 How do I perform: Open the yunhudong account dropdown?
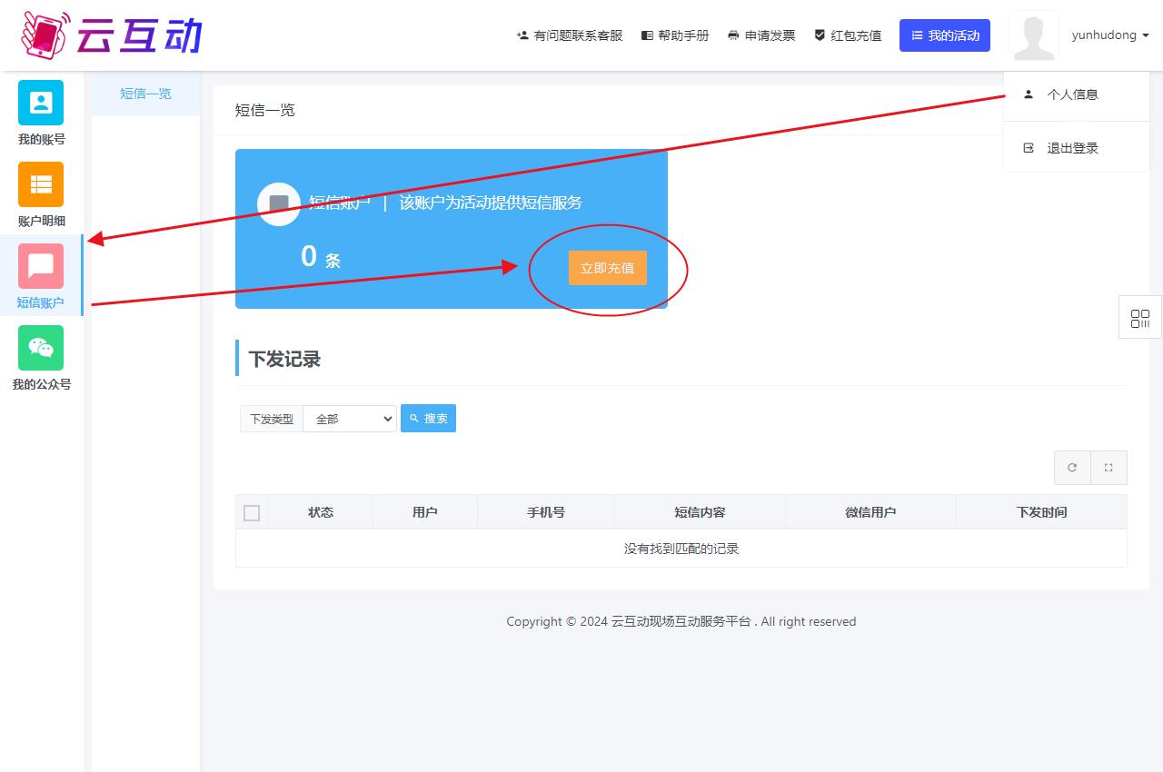tap(1110, 35)
